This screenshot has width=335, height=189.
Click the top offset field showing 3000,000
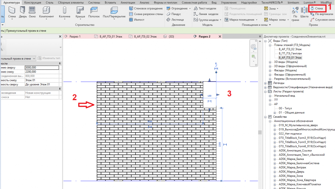pos(42,68)
